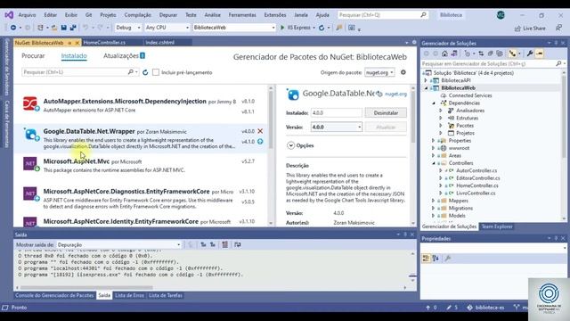Click Categorized icon in Properties panel
Image resolution: width=570 pixels, height=321 pixels.
tap(426, 259)
